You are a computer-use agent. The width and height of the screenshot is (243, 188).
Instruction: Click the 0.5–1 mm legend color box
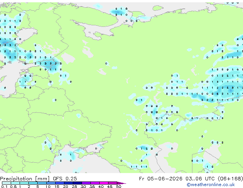(x=15, y=183)
